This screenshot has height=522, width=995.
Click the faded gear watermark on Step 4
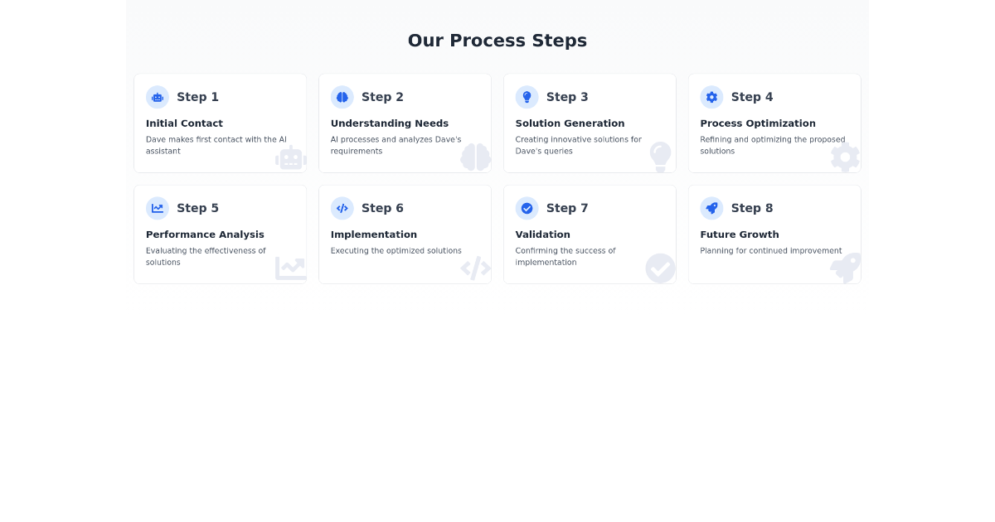pos(845,157)
